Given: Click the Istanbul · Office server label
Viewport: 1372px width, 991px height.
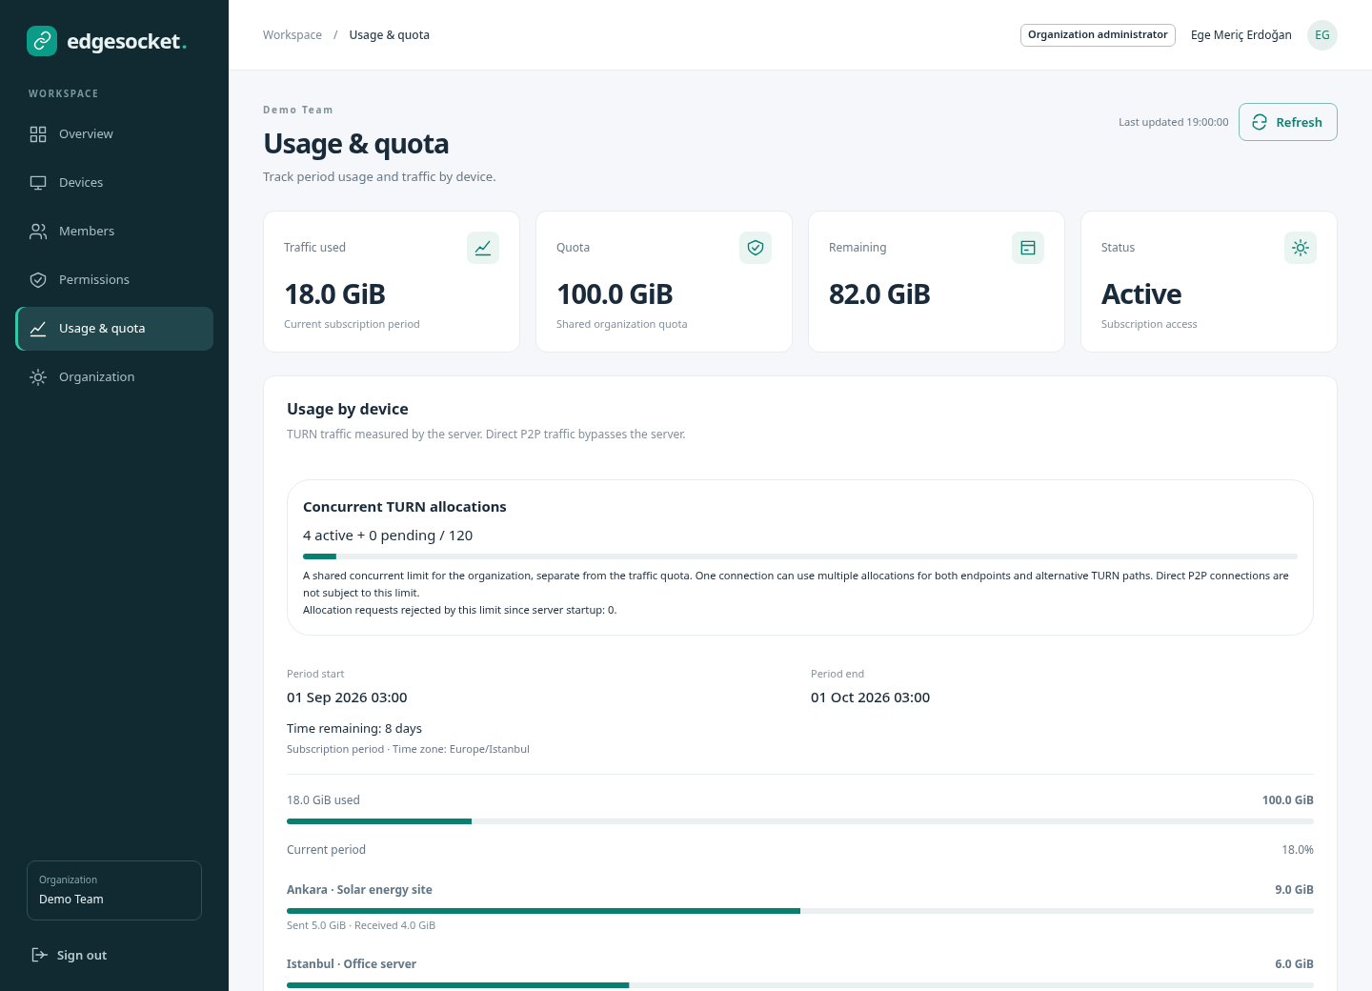Looking at the screenshot, I should 352,964.
